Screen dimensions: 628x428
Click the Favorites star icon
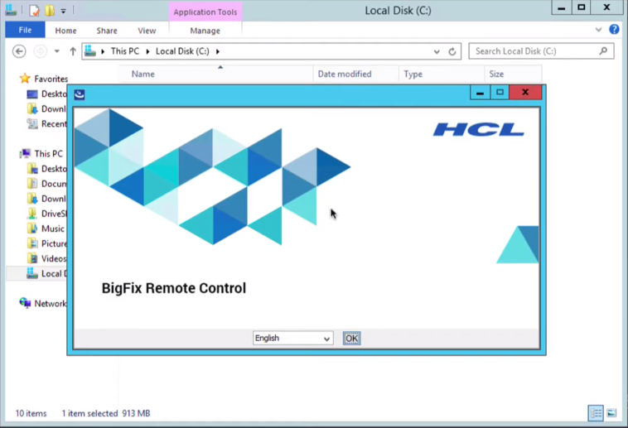[x=25, y=79]
